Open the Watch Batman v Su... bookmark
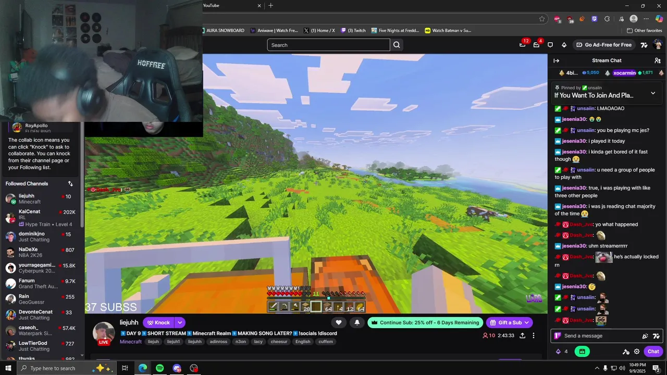 click(448, 30)
